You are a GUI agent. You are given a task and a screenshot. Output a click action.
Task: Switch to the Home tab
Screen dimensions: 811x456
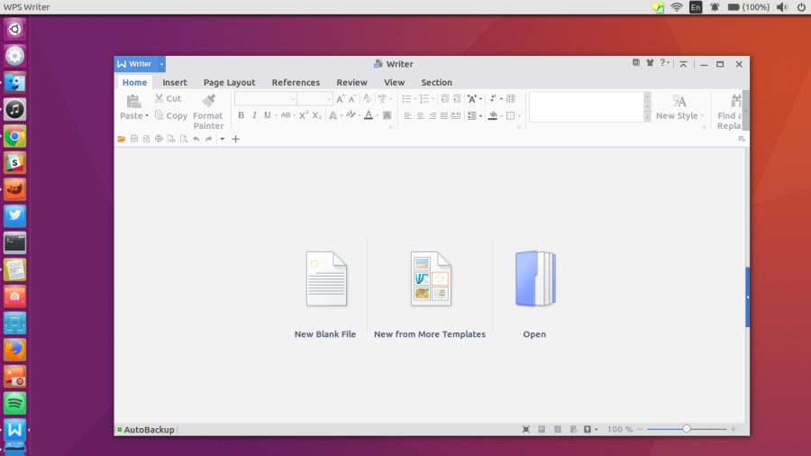[134, 82]
